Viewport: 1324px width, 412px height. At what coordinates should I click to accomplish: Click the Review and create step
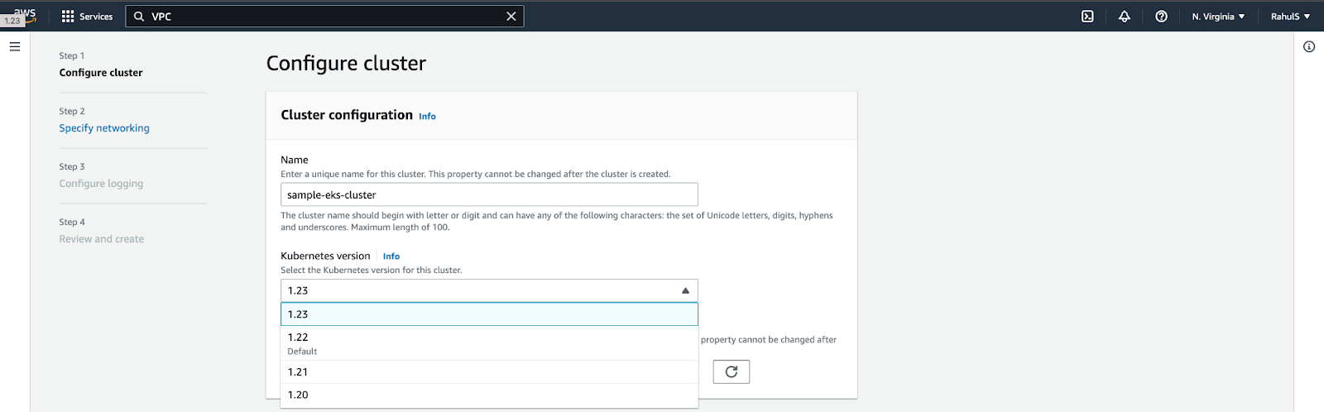102,239
